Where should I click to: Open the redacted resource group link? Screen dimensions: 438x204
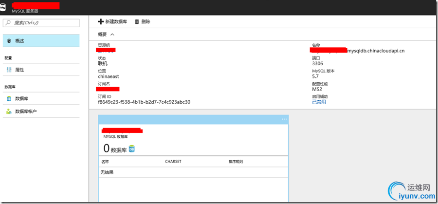coord(106,50)
